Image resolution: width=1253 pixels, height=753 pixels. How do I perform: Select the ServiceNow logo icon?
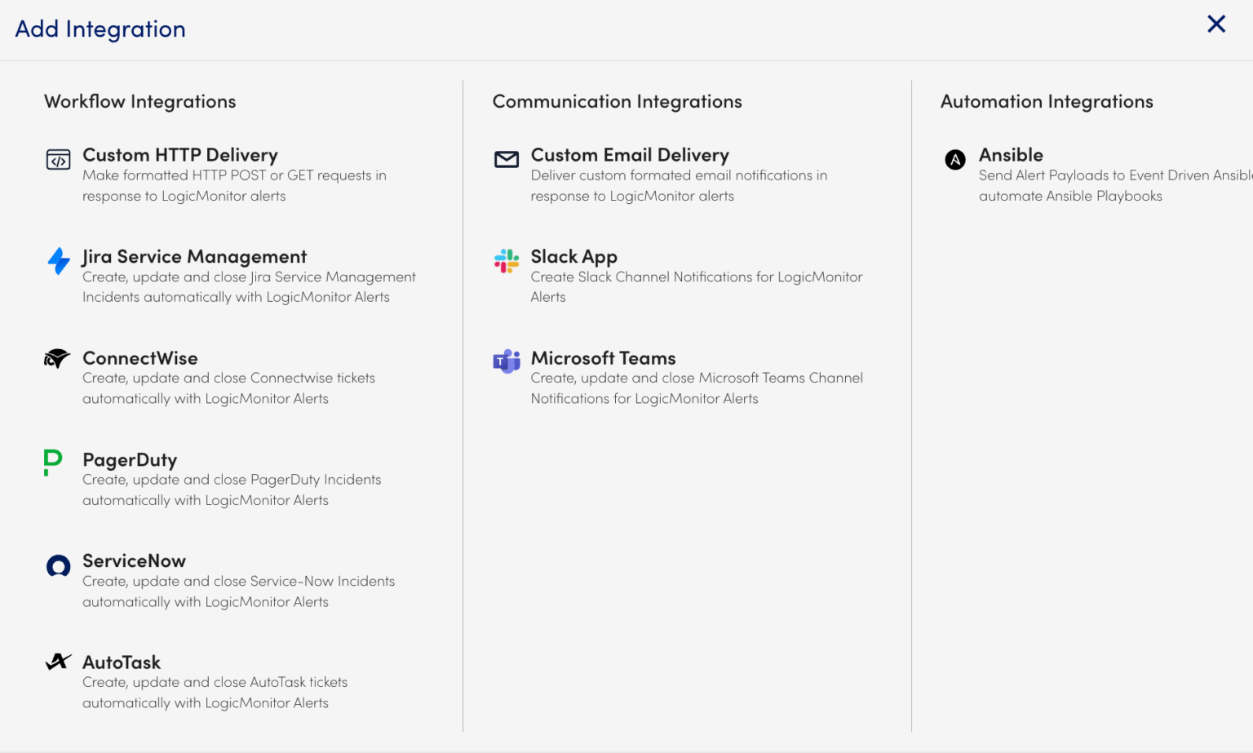[58, 565]
